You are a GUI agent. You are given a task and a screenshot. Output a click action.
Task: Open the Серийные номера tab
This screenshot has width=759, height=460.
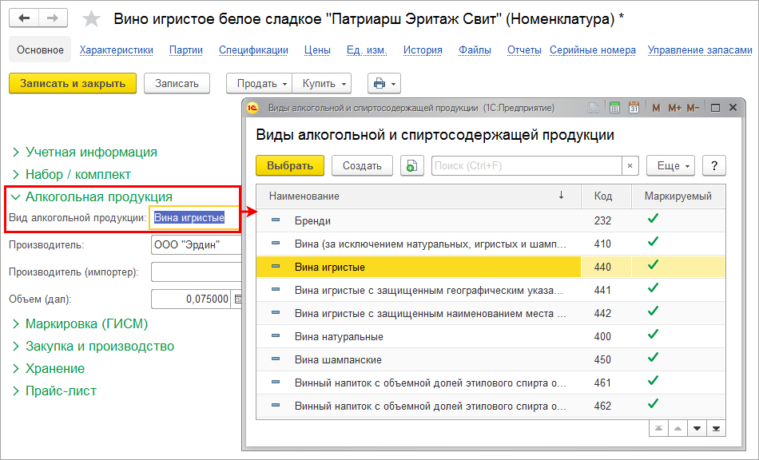pos(593,50)
